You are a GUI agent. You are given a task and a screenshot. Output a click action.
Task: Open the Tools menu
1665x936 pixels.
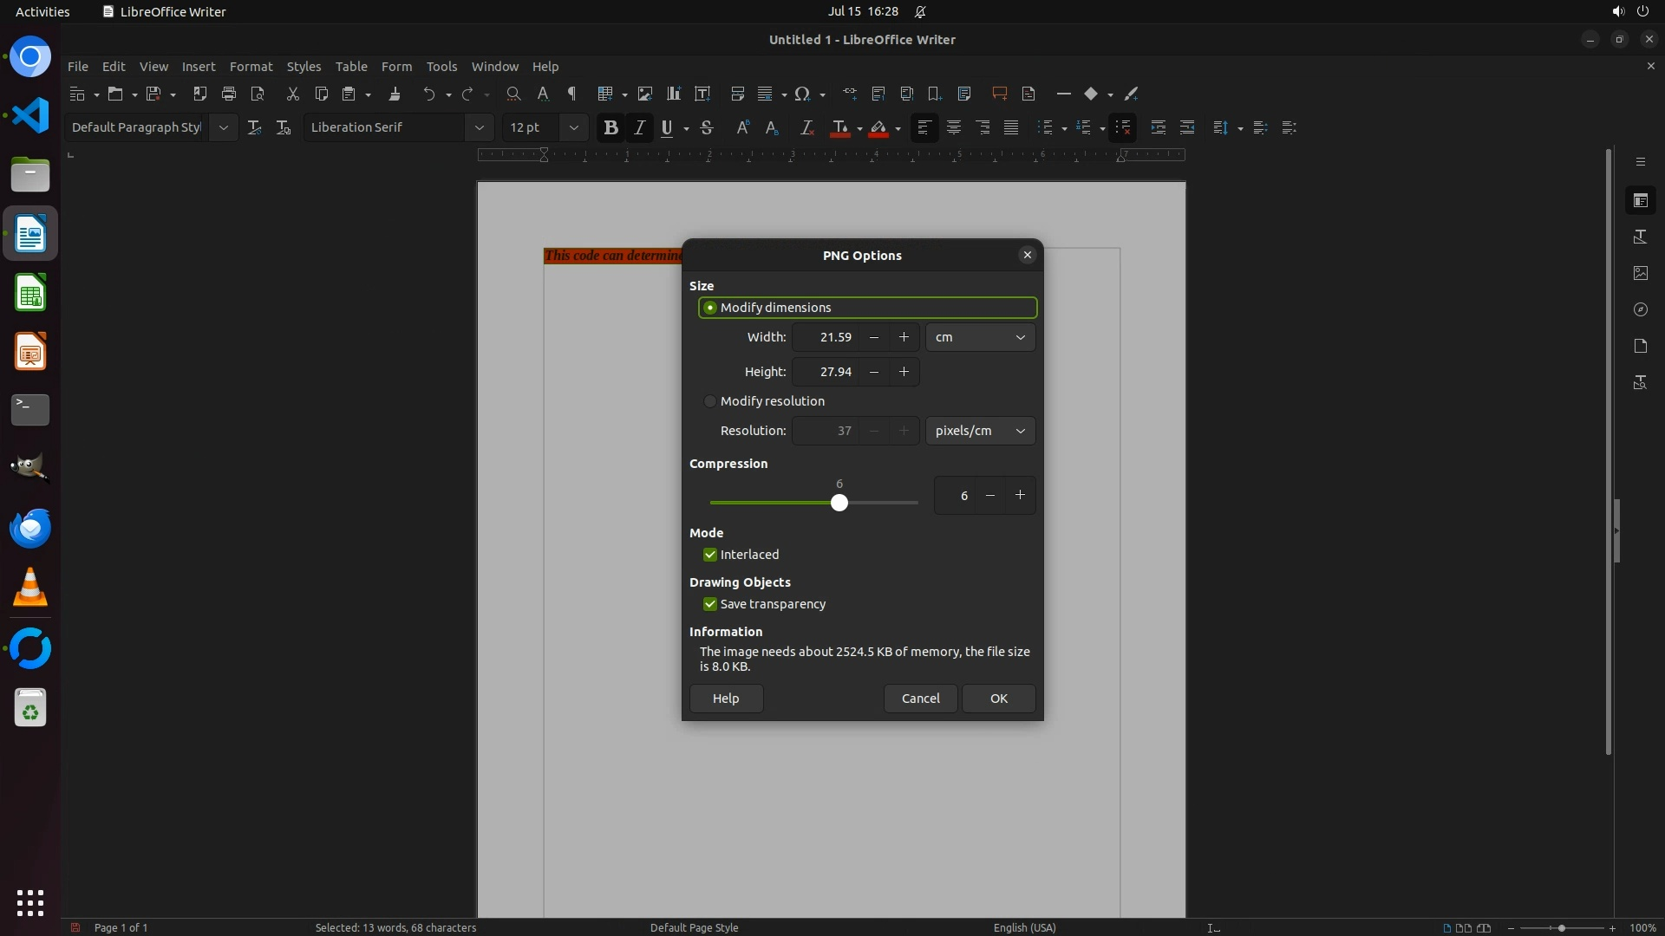(x=441, y=67)
